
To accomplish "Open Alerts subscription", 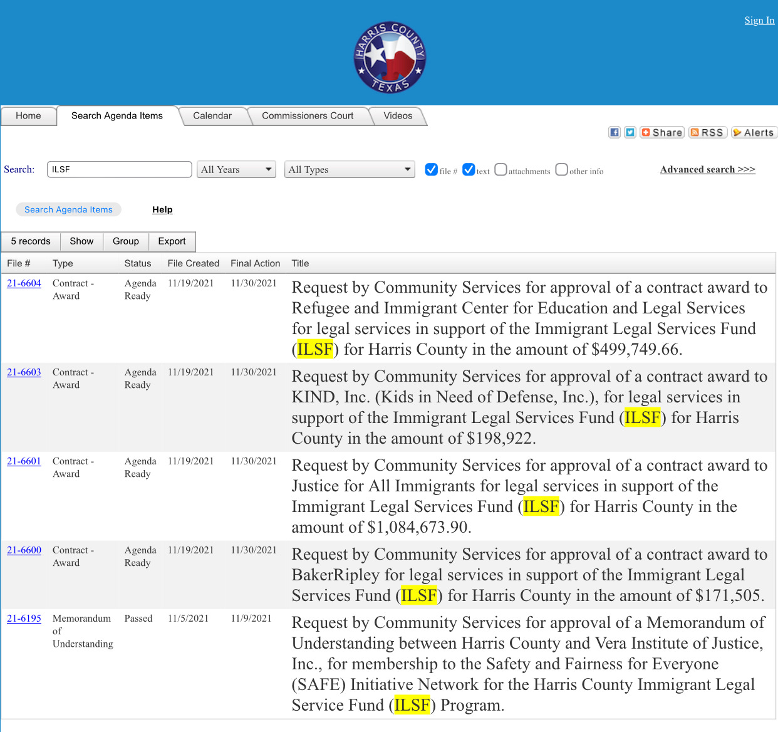I will click(754, 132).
